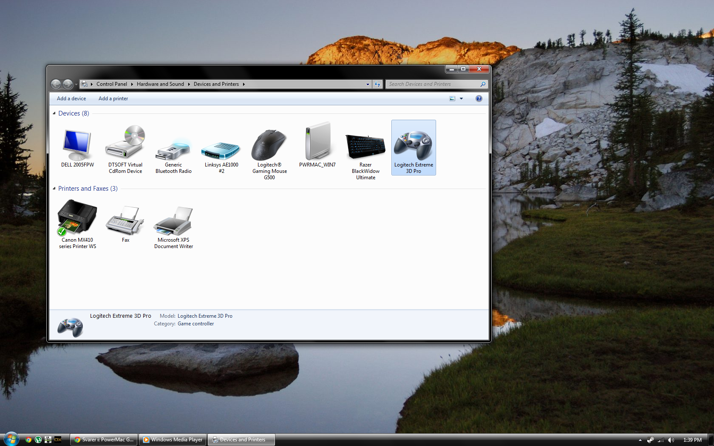This screenshot has width=714, height=446.
Task: Open the address bar history dropdown
Action: tap(368, 84)
